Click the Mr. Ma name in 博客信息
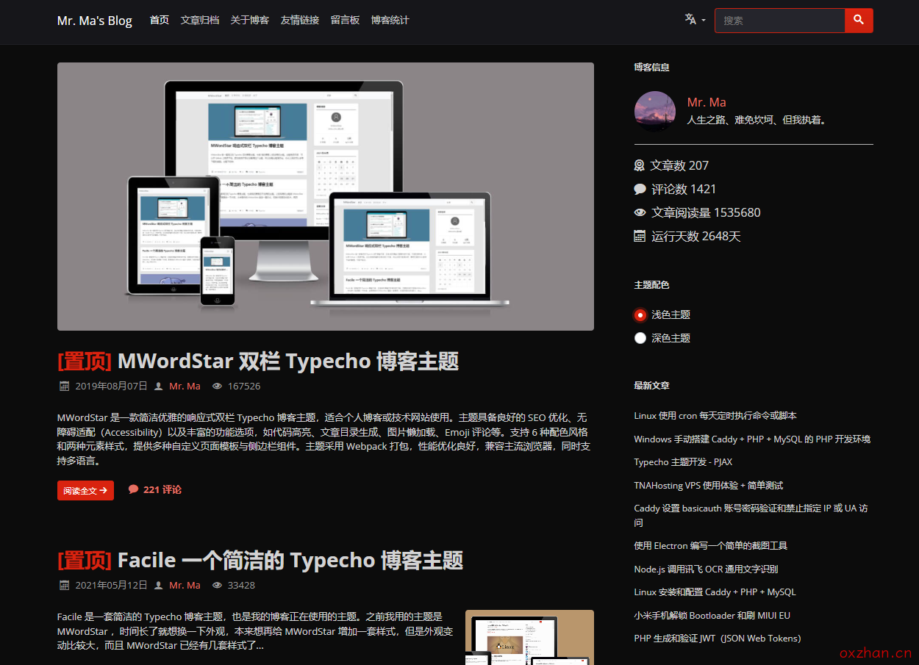This screenshot has height=665, width=919. coord(707,102)
